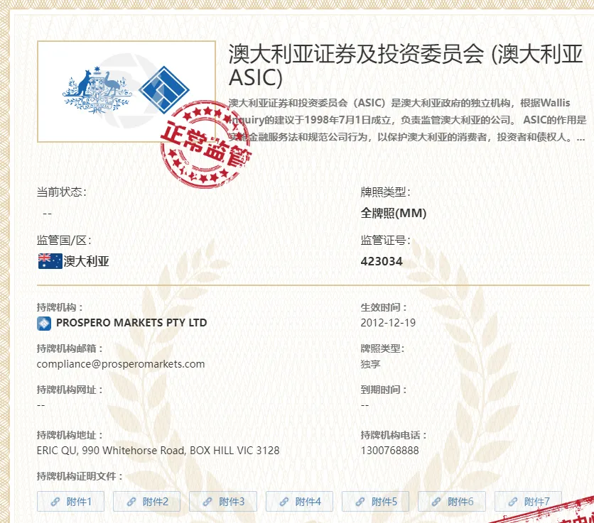Click the 持牌机构地址 label
Image resolution: width=594 pixels, height=523 pixels.
tap(69, 435)
